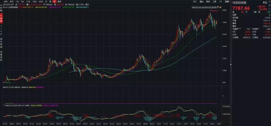Open the 深度资料 sidebar tab
The height and width of the screenshot is (126, 271).
1,56
